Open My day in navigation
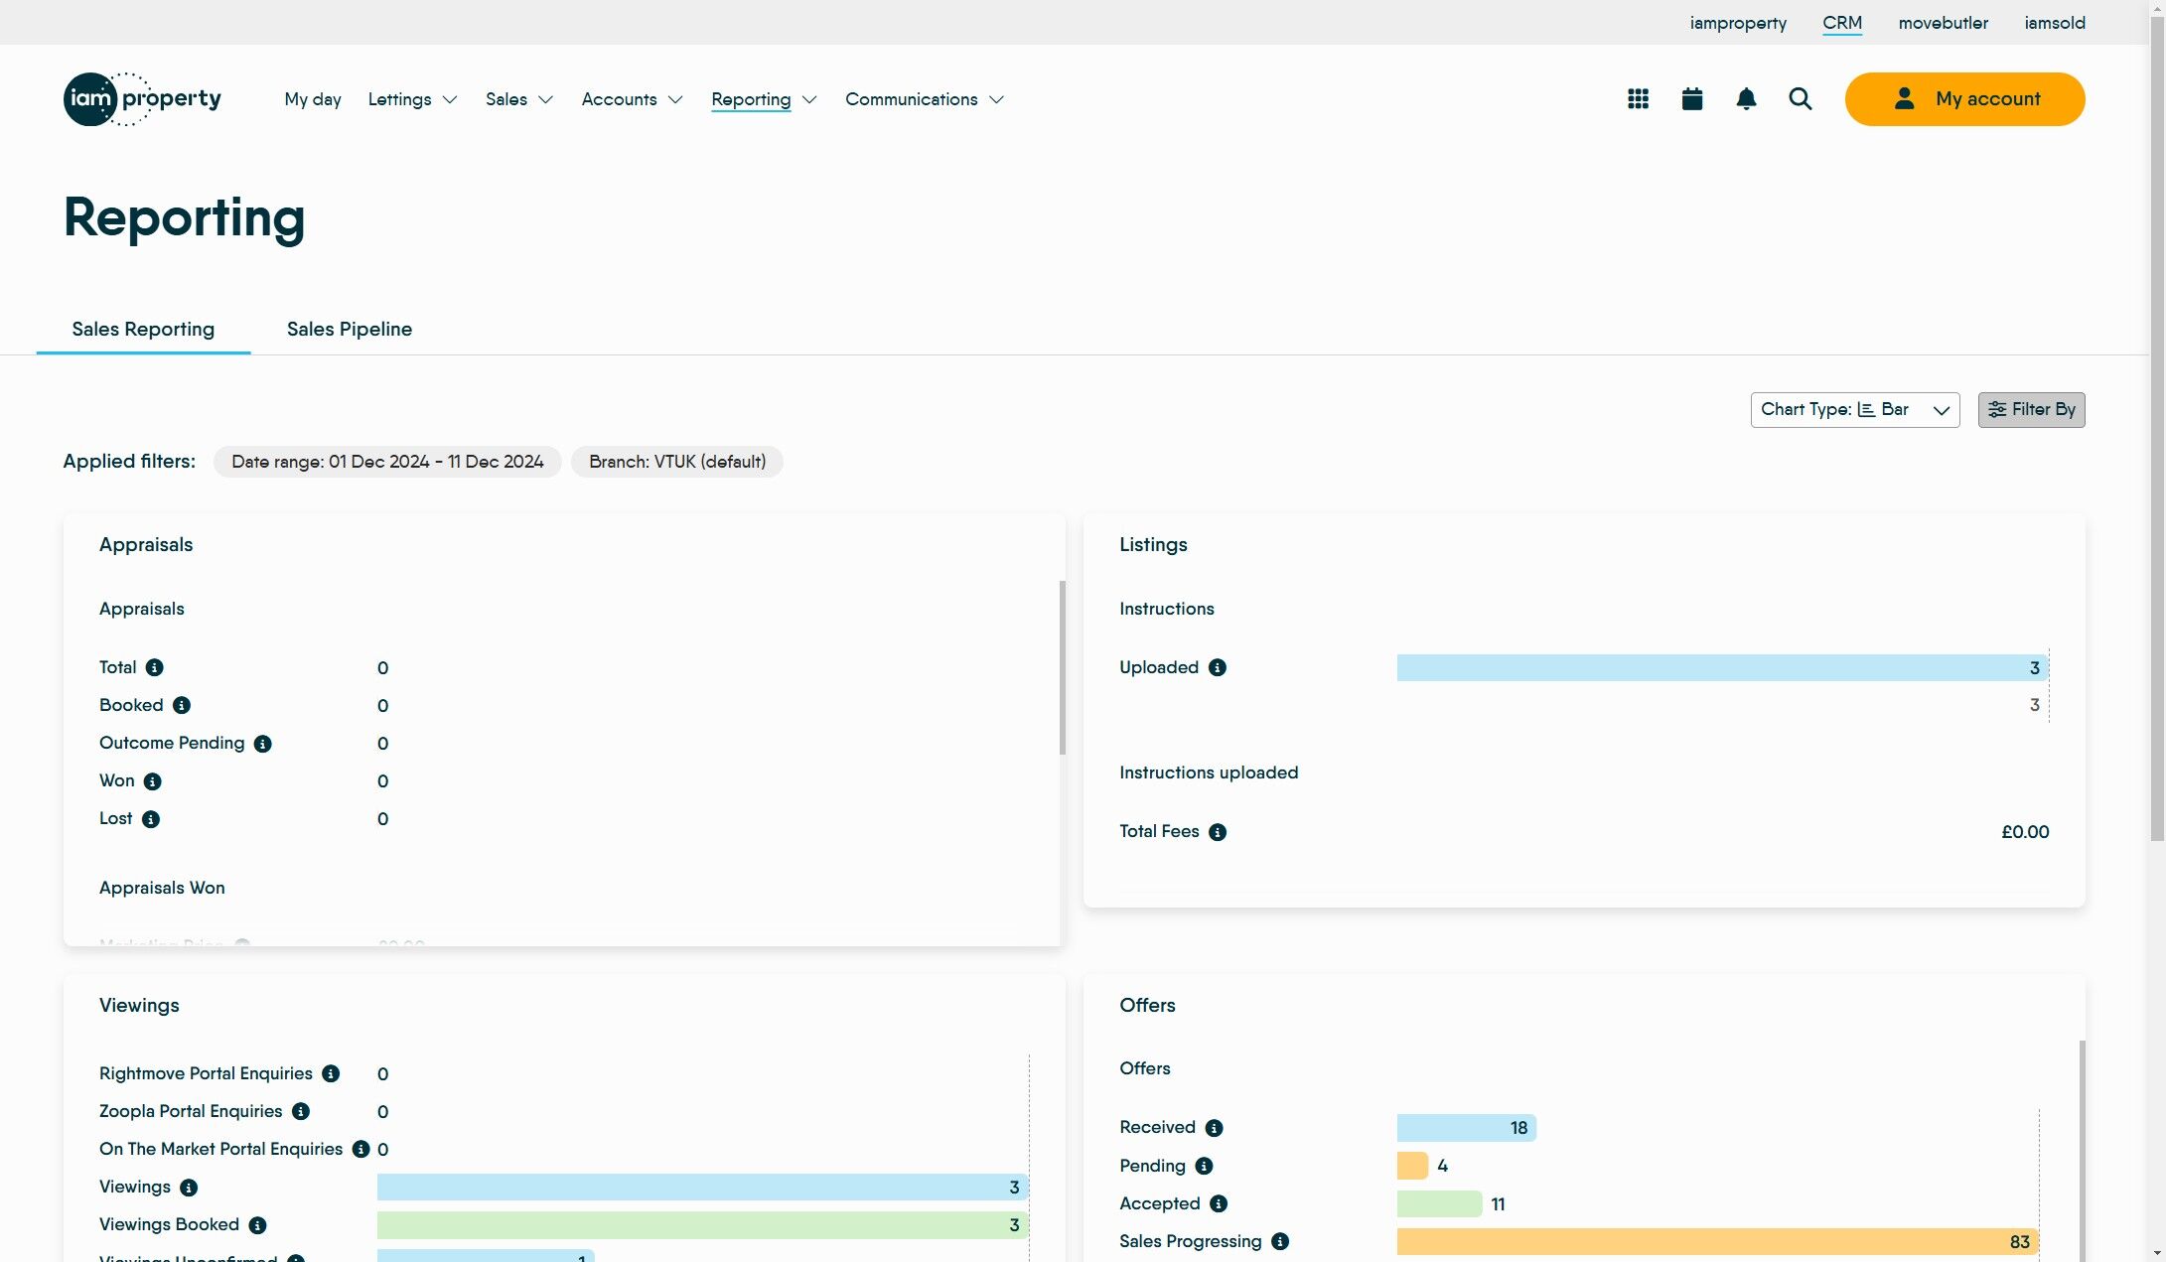Screen dimensions: 2166x1262 [313, 99]
